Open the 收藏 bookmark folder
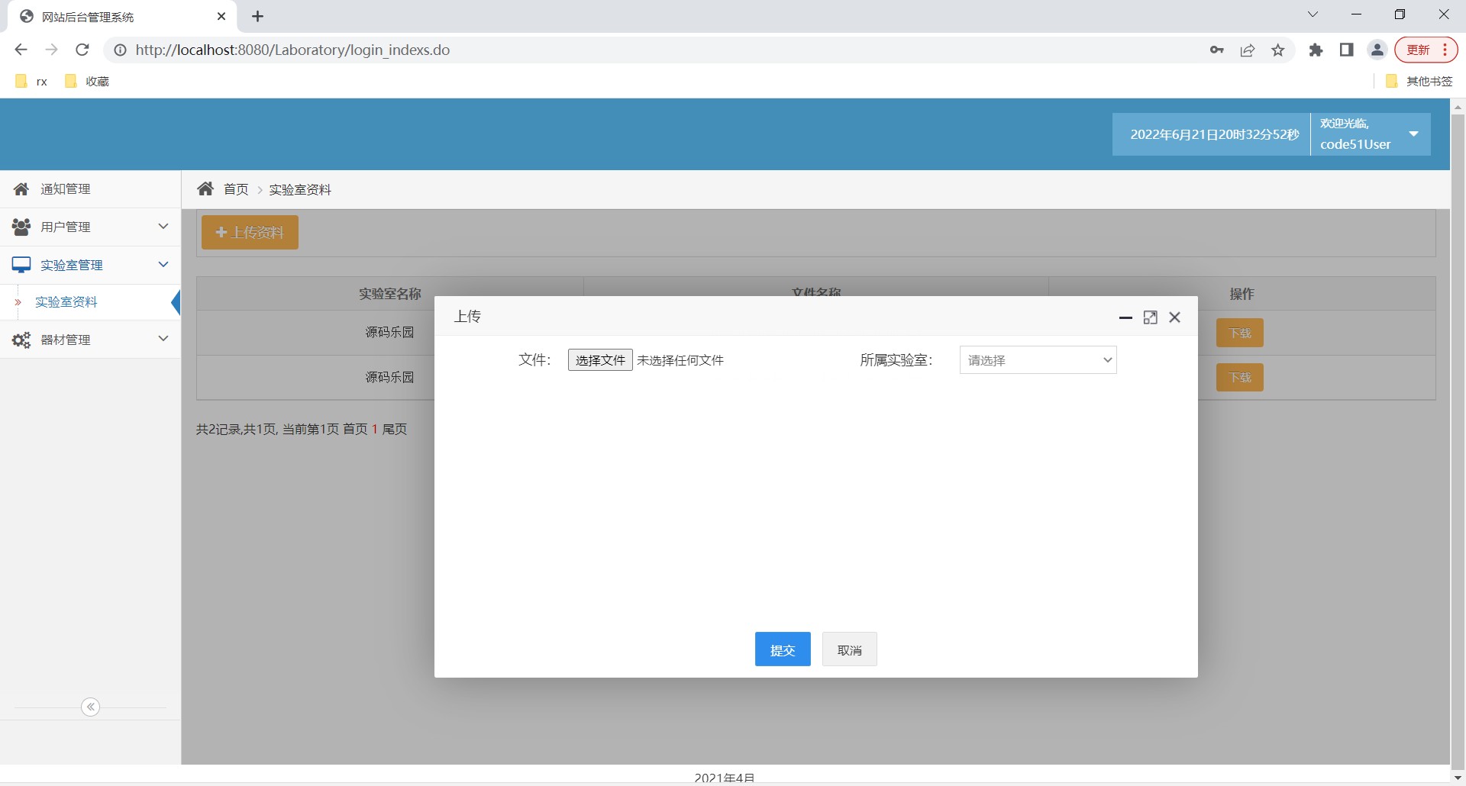 (x=87, y=81)
